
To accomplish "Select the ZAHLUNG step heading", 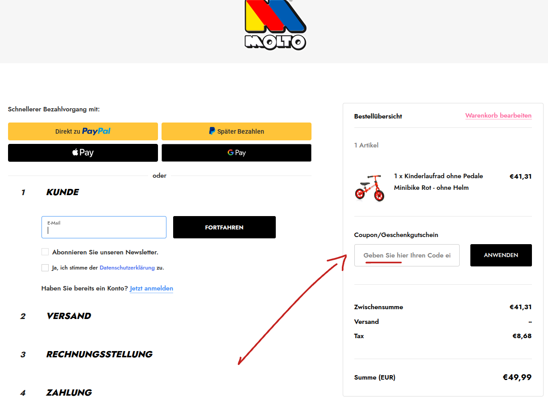I will pyautogui.click(x=69, y=393).
